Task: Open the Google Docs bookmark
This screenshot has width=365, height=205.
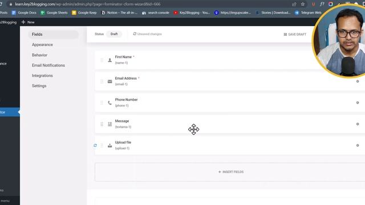Action: tap(24, 13)
